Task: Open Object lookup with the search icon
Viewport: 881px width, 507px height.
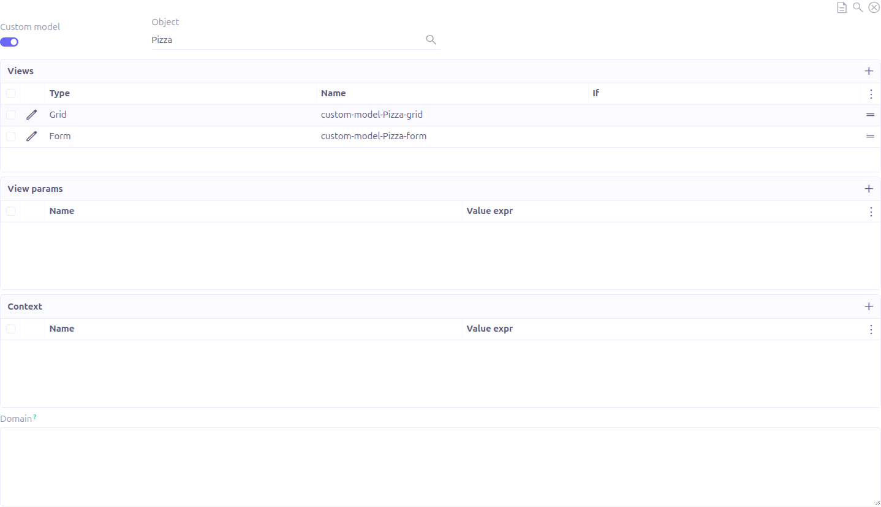Action: tap(431, 39)
